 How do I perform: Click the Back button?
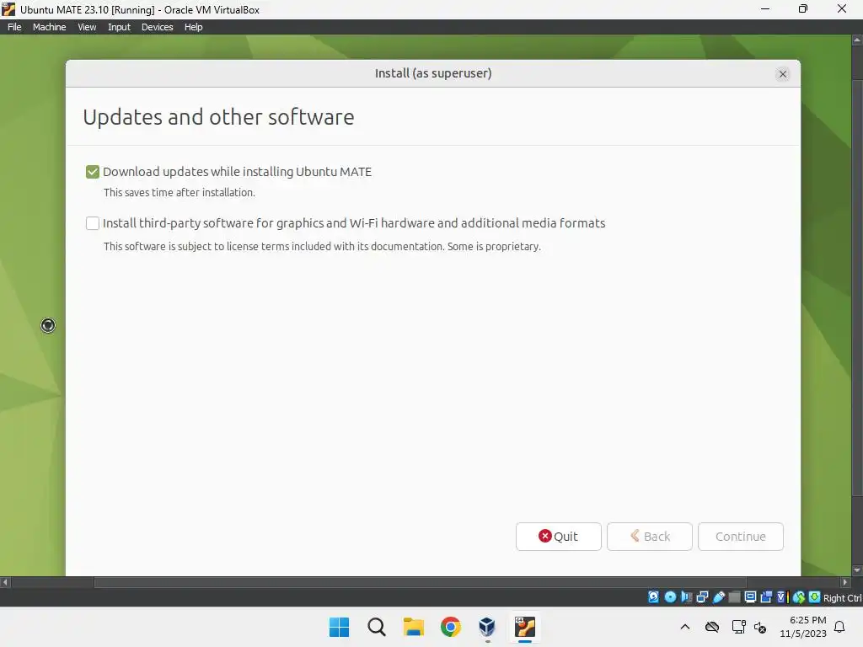tap(650, 537)
